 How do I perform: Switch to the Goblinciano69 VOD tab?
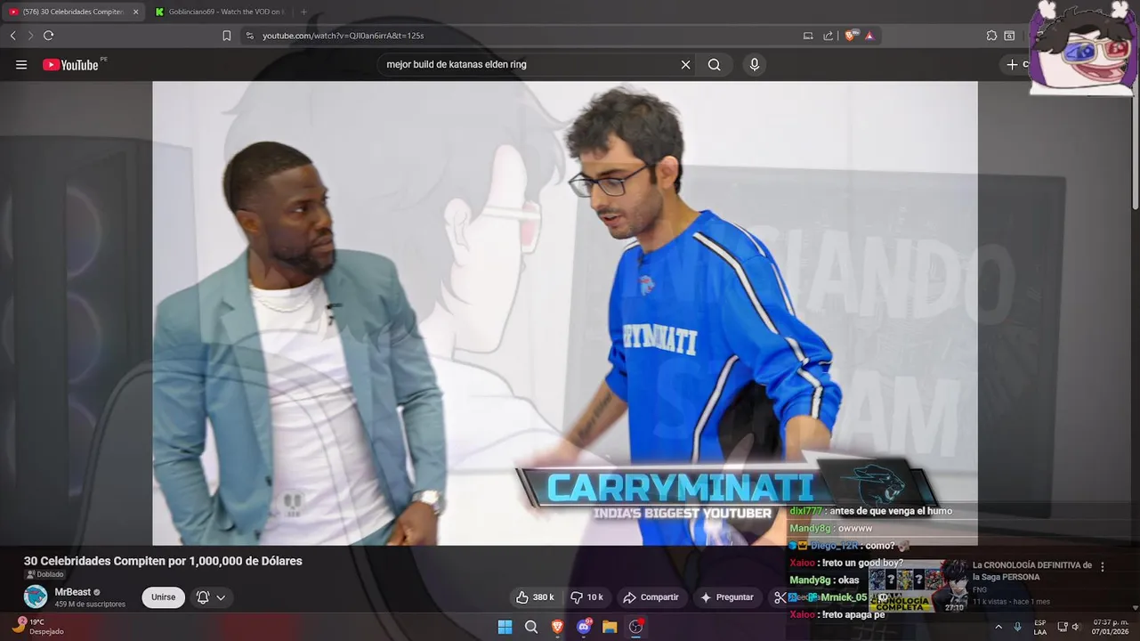[x=221, y=12]
